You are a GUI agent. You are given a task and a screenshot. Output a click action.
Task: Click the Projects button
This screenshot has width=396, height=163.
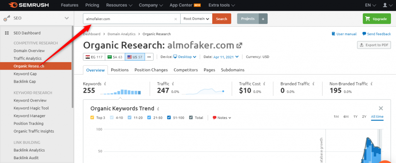(248, 19)
